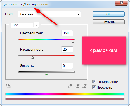130x106 pixels.
Task: Click the Стиль: label
Action: pos(10,14)
